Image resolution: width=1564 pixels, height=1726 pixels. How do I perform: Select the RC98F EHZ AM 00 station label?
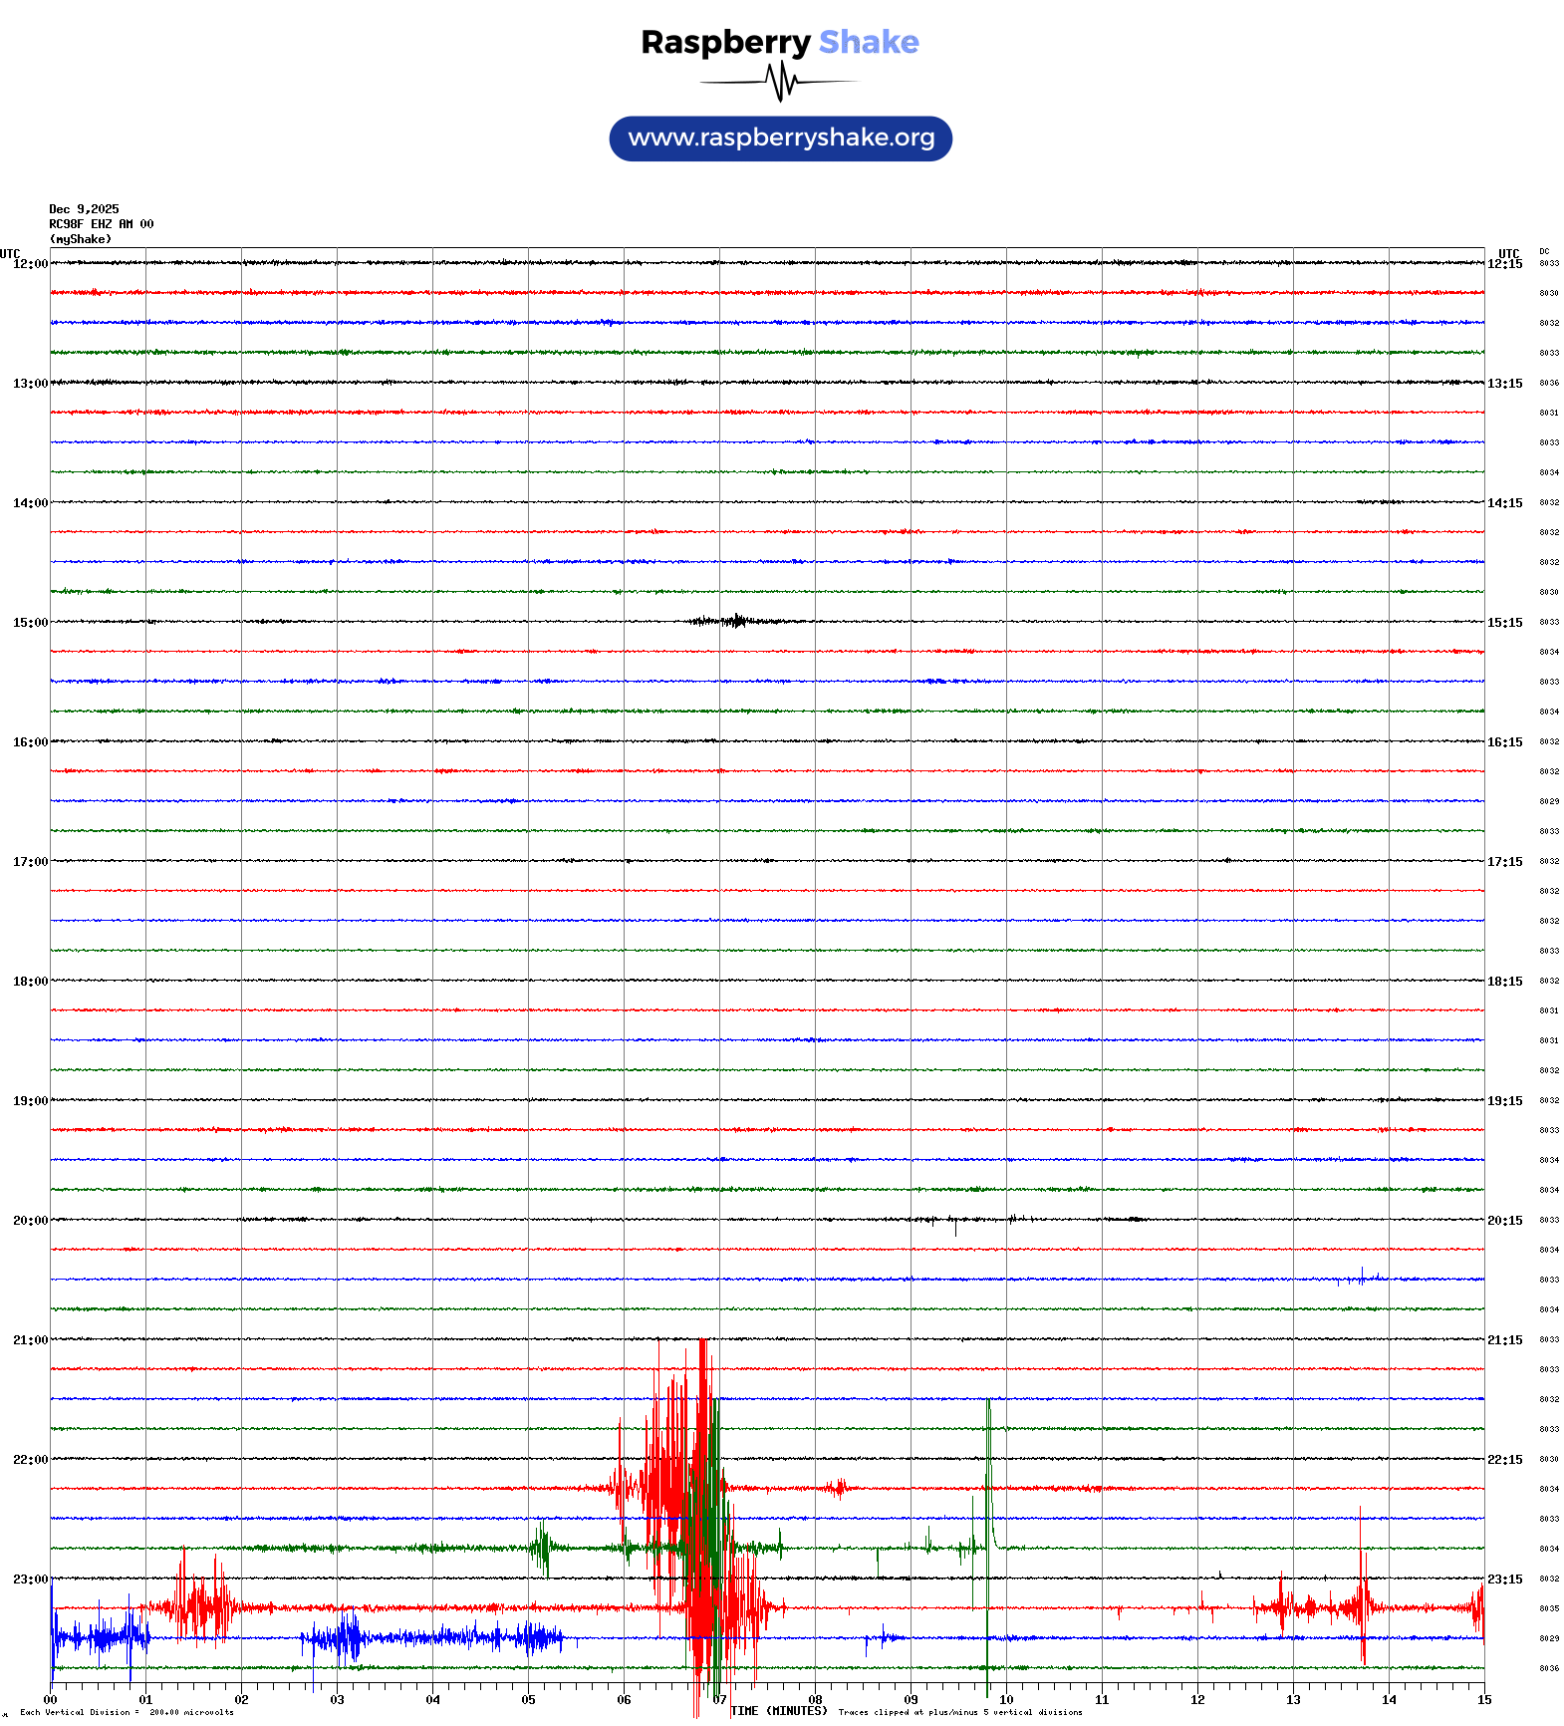pyautogui.click(x=102, y=224)
